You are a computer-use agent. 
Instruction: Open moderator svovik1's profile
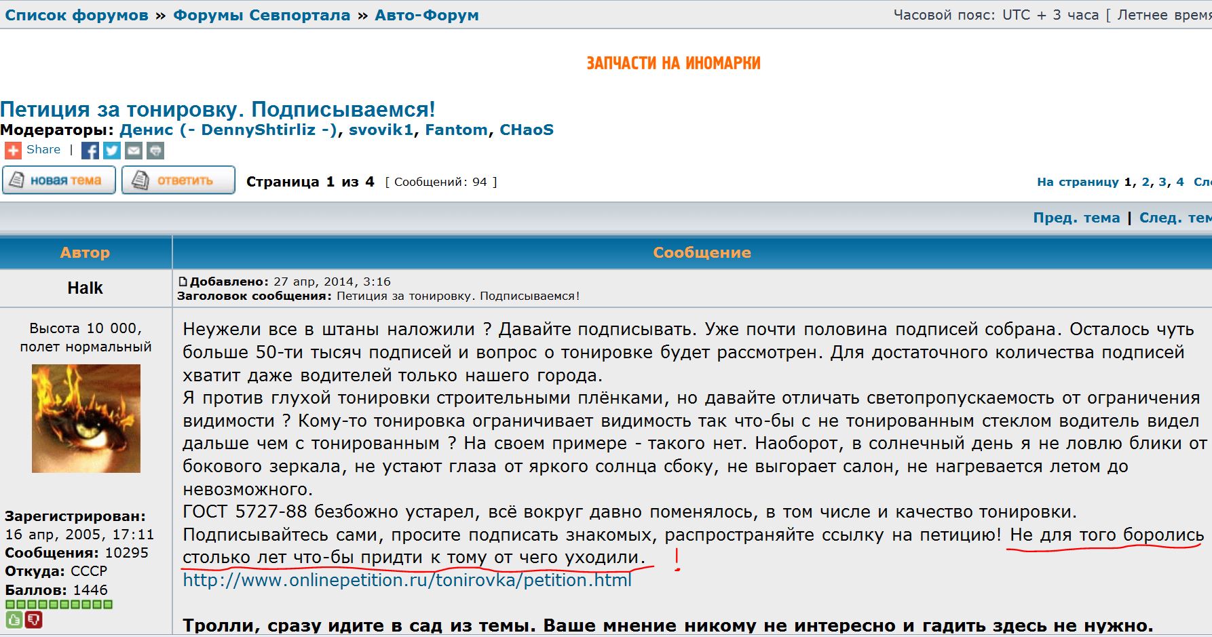(x=381, y=130)
